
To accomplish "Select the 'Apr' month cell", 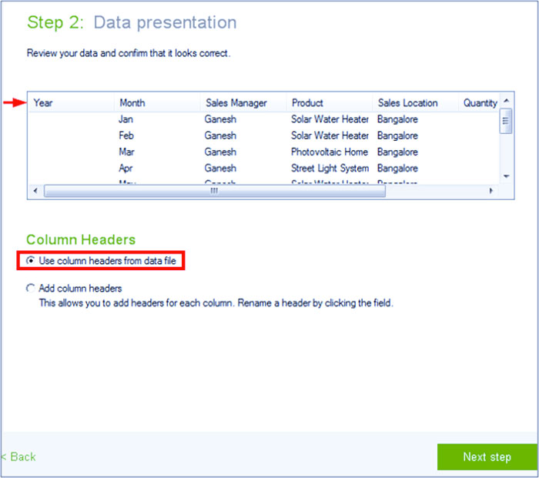I will click(126, 169).
